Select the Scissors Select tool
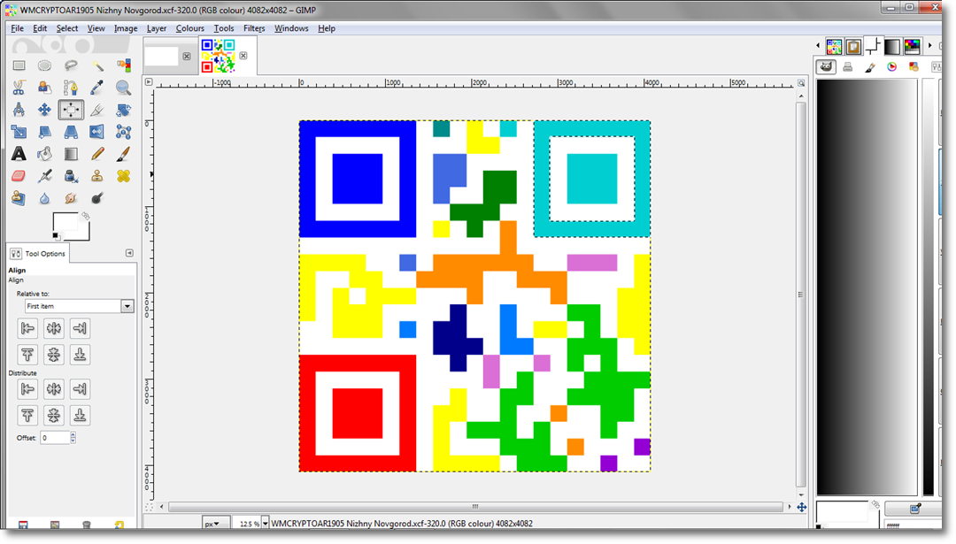The width and height of the screenshot is (956, 544). click(x=19, y=88)
